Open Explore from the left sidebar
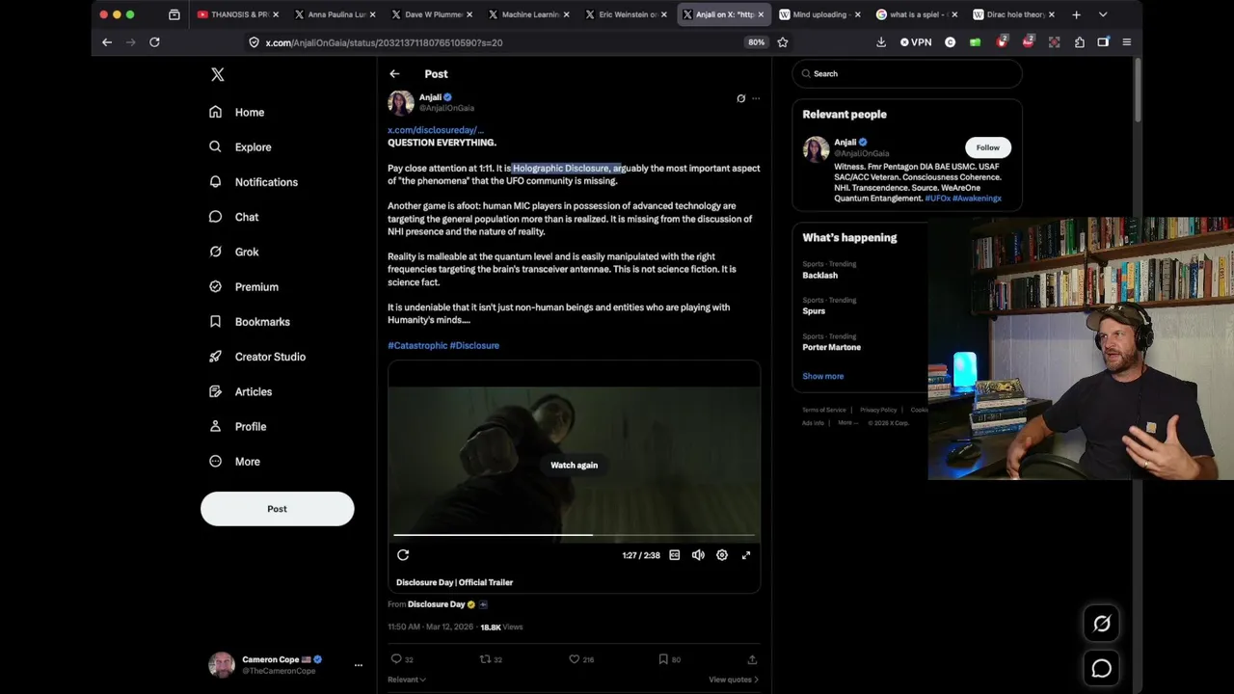Image resolution: width=1234 pixels, height=694 pixels. click(x=241, y=147)
